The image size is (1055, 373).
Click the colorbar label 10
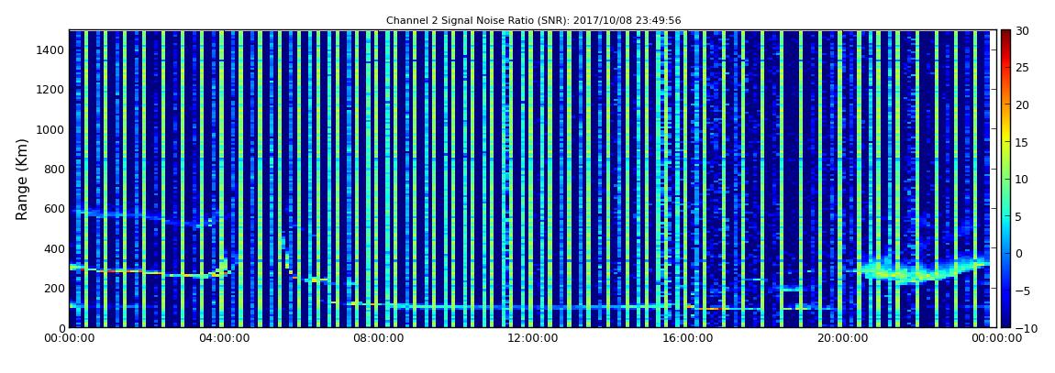1023,179
